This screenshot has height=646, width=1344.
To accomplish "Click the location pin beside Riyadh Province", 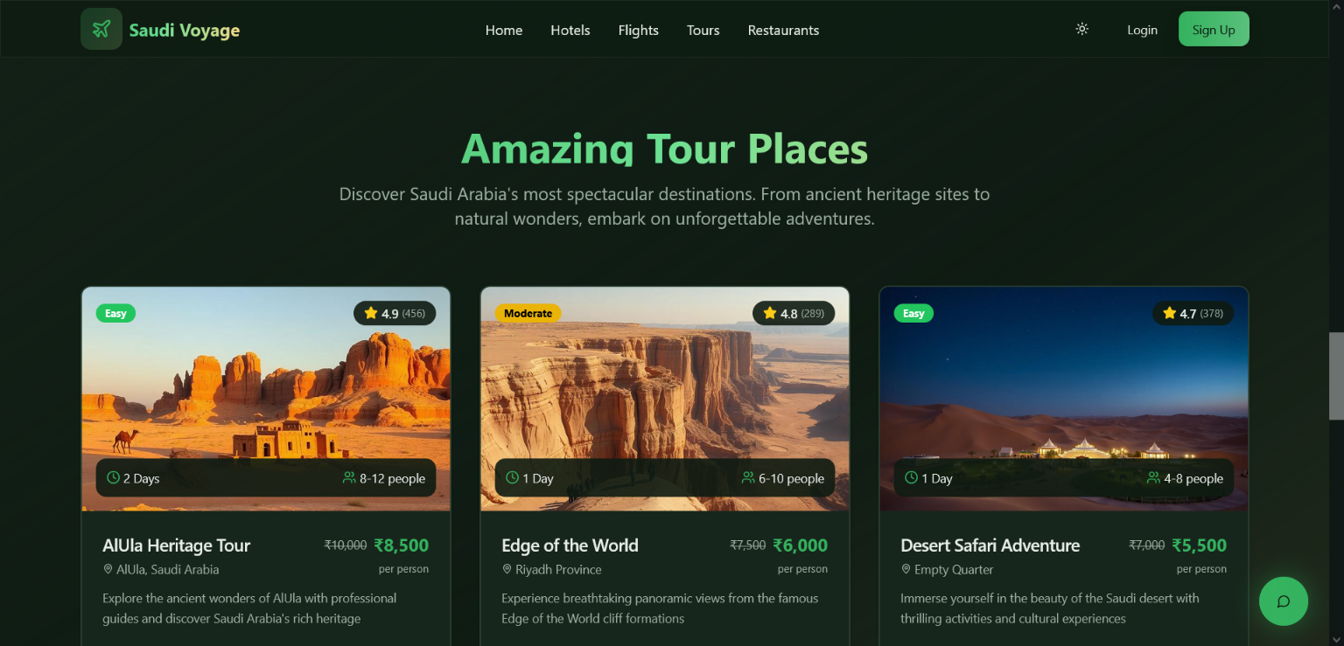I will pyautogui.click(x=507, y=569).
